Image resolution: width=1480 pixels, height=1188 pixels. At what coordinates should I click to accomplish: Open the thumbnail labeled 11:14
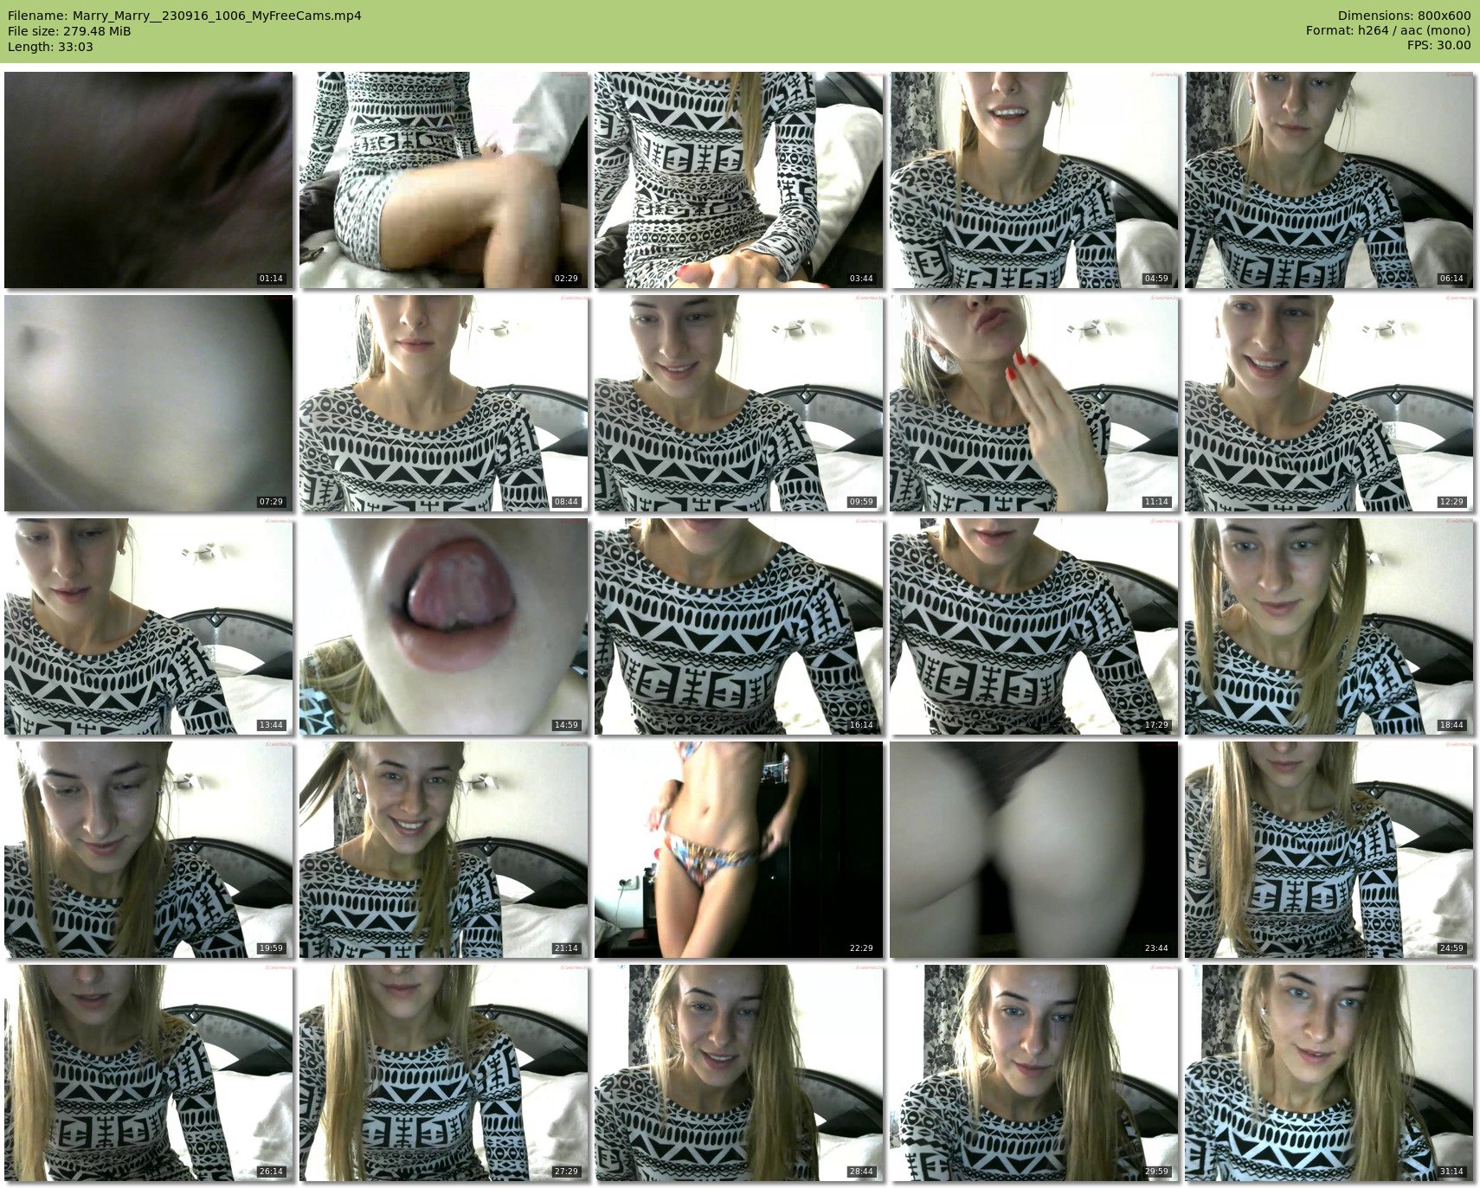click(x=1033, y=403)
